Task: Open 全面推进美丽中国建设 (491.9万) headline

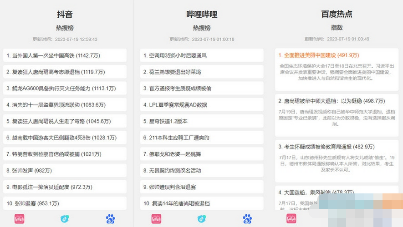Action: (x=319, y=55)
